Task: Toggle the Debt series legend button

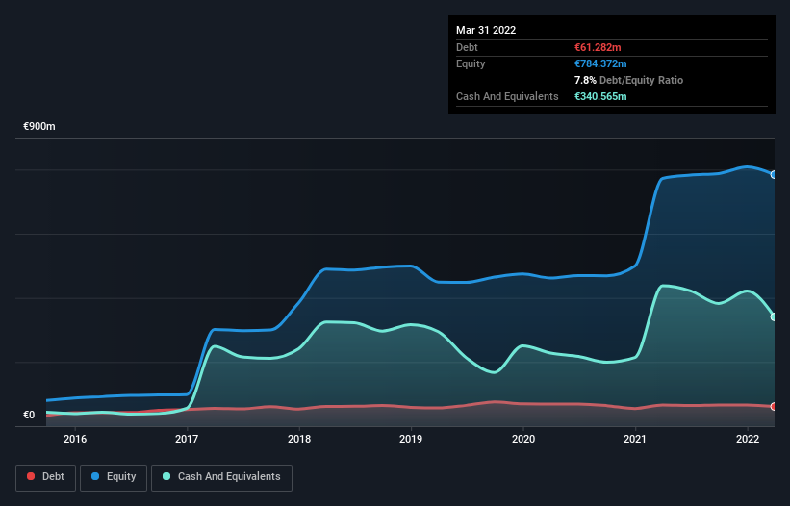Action: tap(45, 477)
